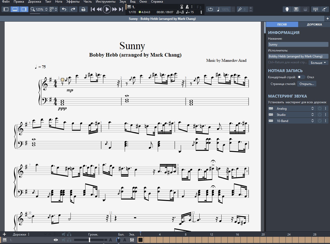
Task: Add a new track with plus icon
Action: pyautogui.click(x=4, y=234)
